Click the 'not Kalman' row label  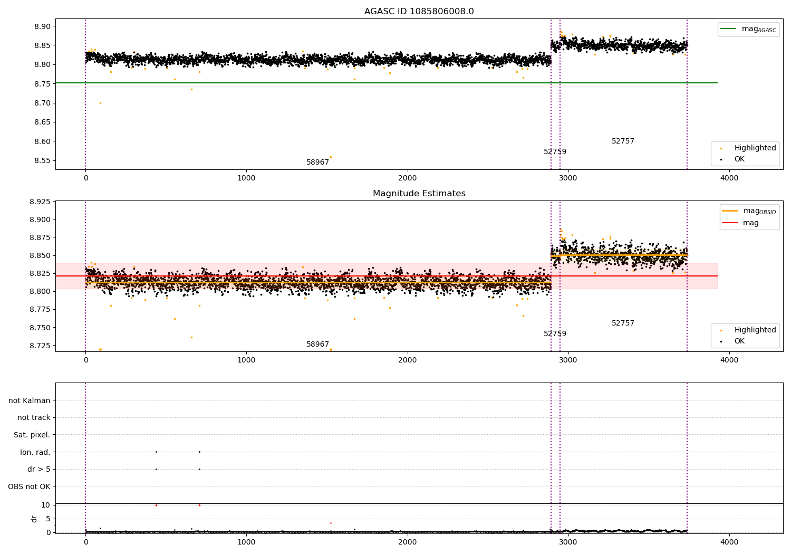(x=30, y=400)
